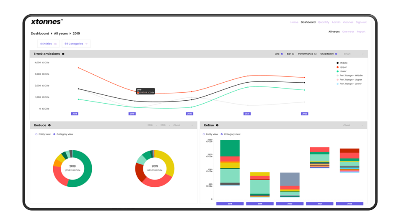Viewport: 394px width, 222px height.
Task: Toggle the Middle series legend dot
Action: [x=337, y=63]
